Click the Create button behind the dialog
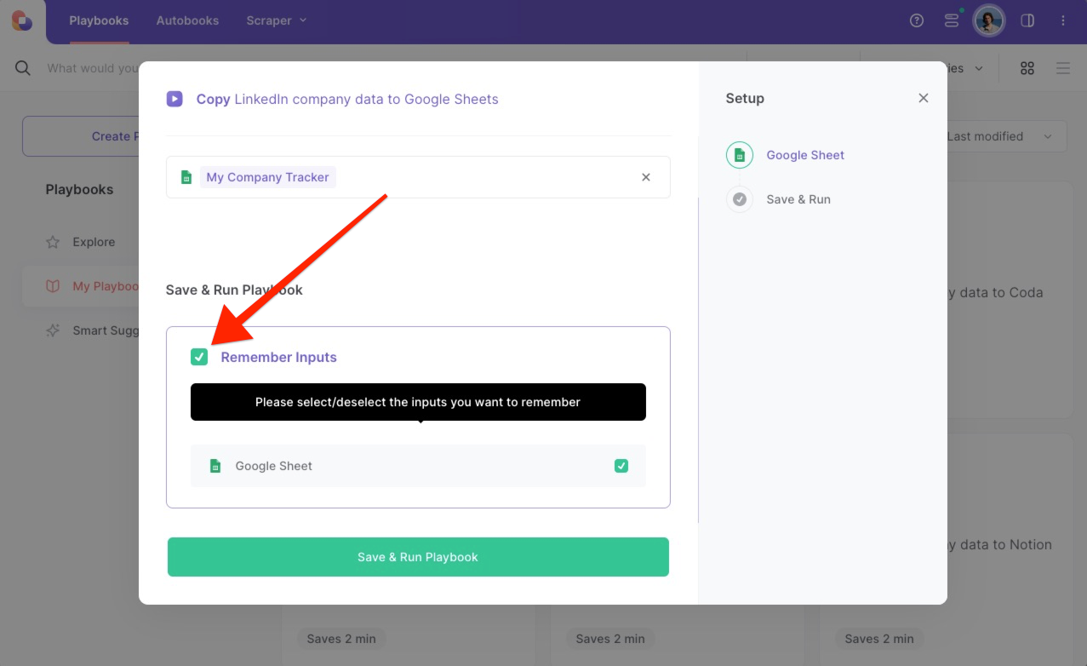This screenshot has width=1087, height=666. (81, 136)
